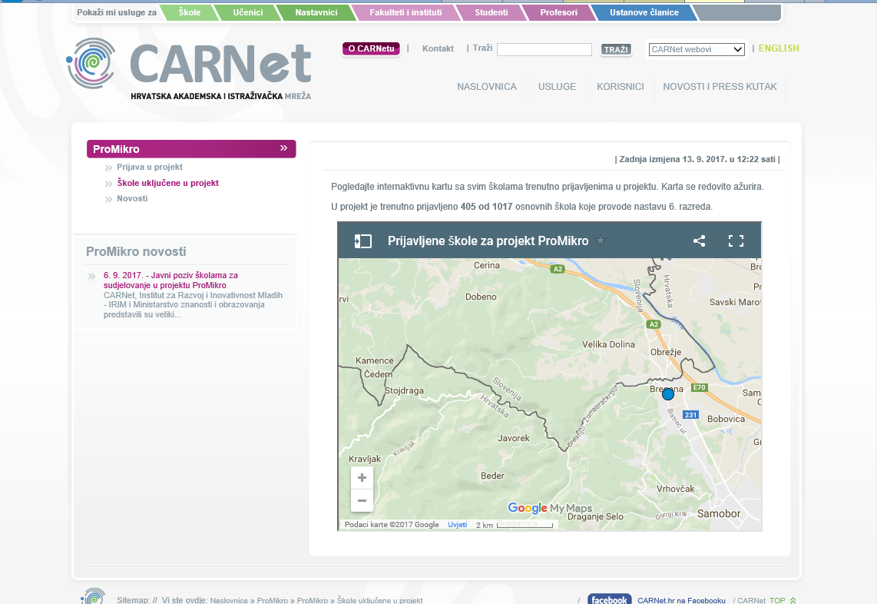Click Naslovnica in the breadcrumb trail
Viewport: 877px width, 604px height.
(x=229, y=600)
